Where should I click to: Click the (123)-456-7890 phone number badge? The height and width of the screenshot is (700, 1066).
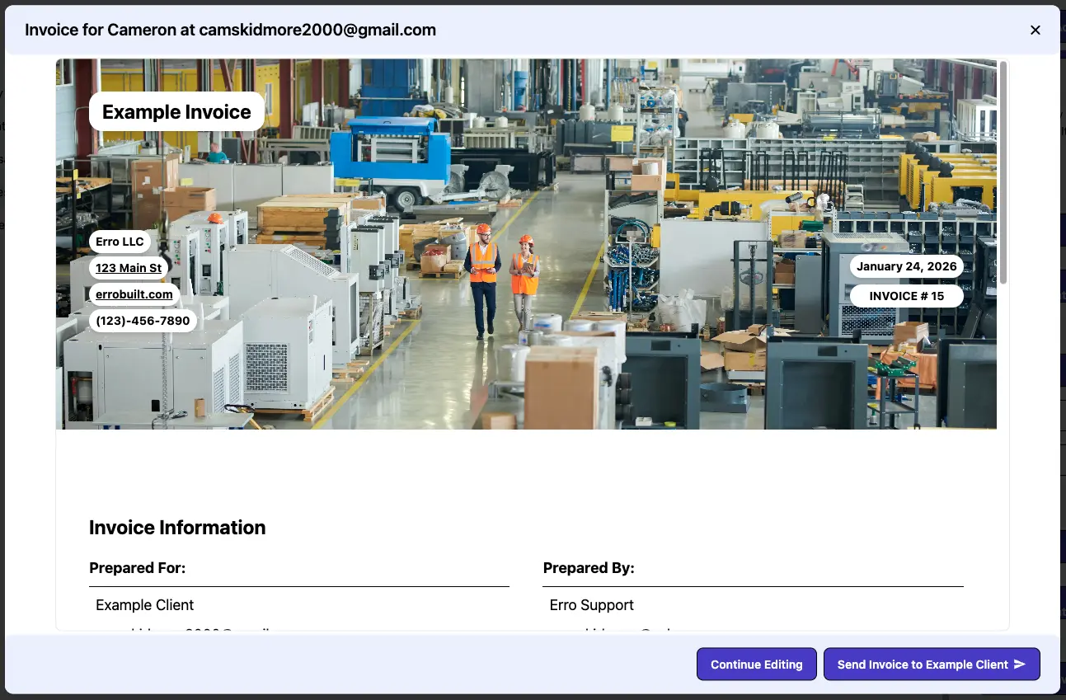(143, 321)
